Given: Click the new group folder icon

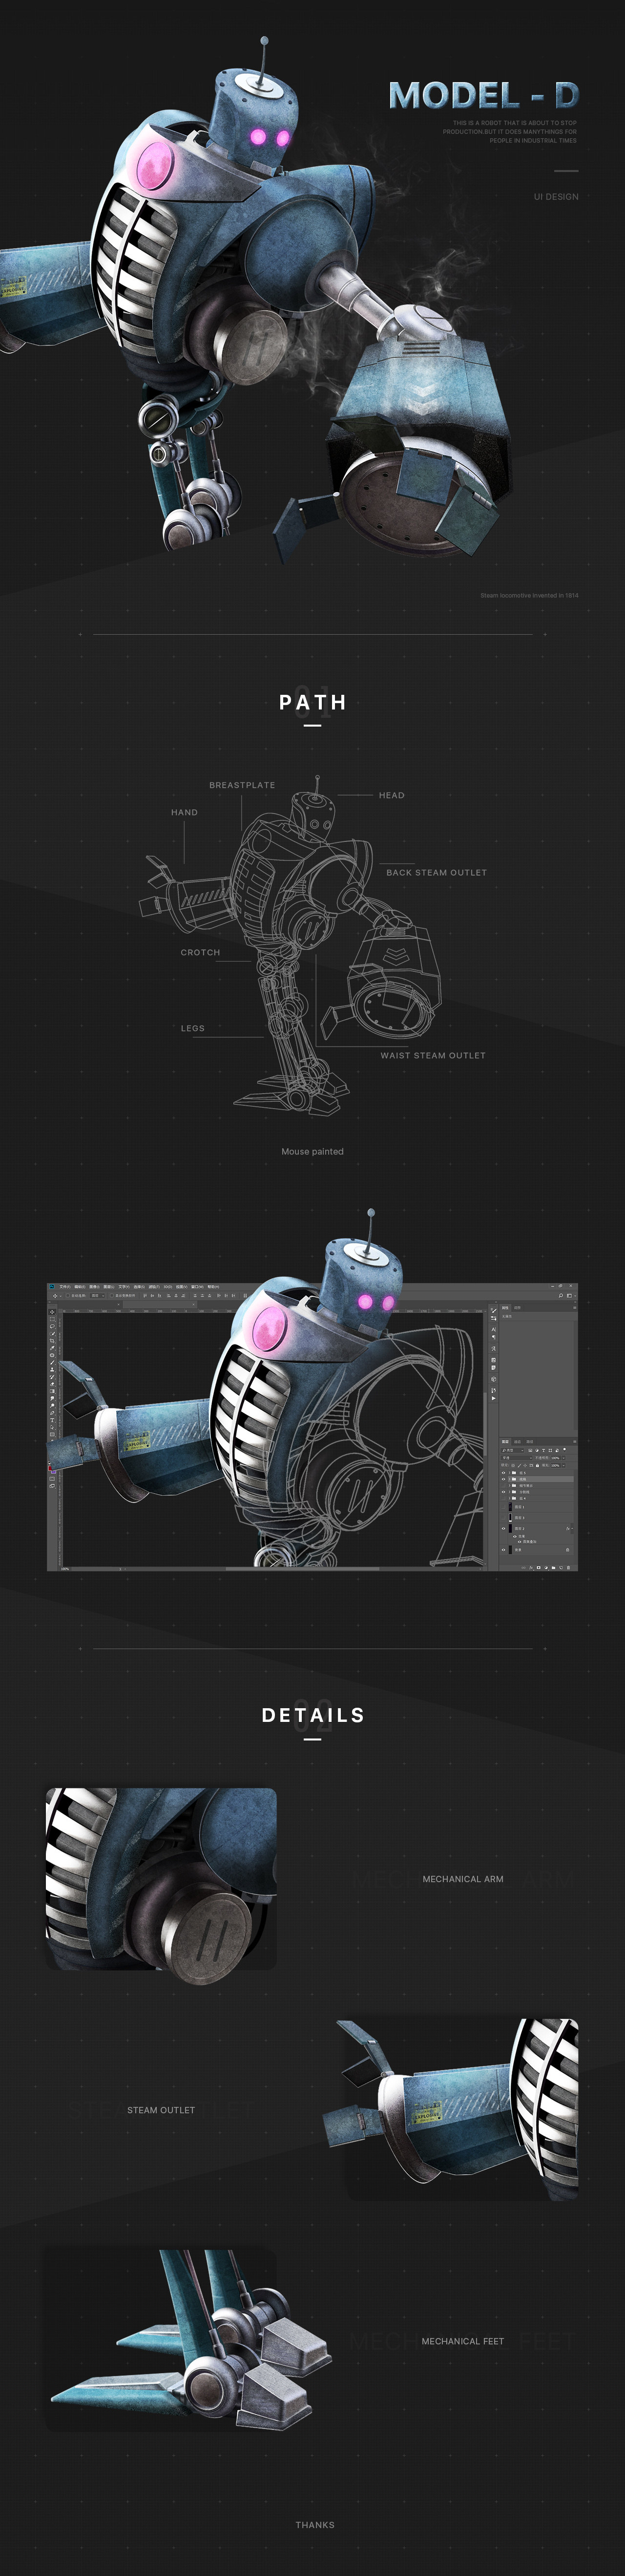Looking at the screenshot, I should point(554,1568).
